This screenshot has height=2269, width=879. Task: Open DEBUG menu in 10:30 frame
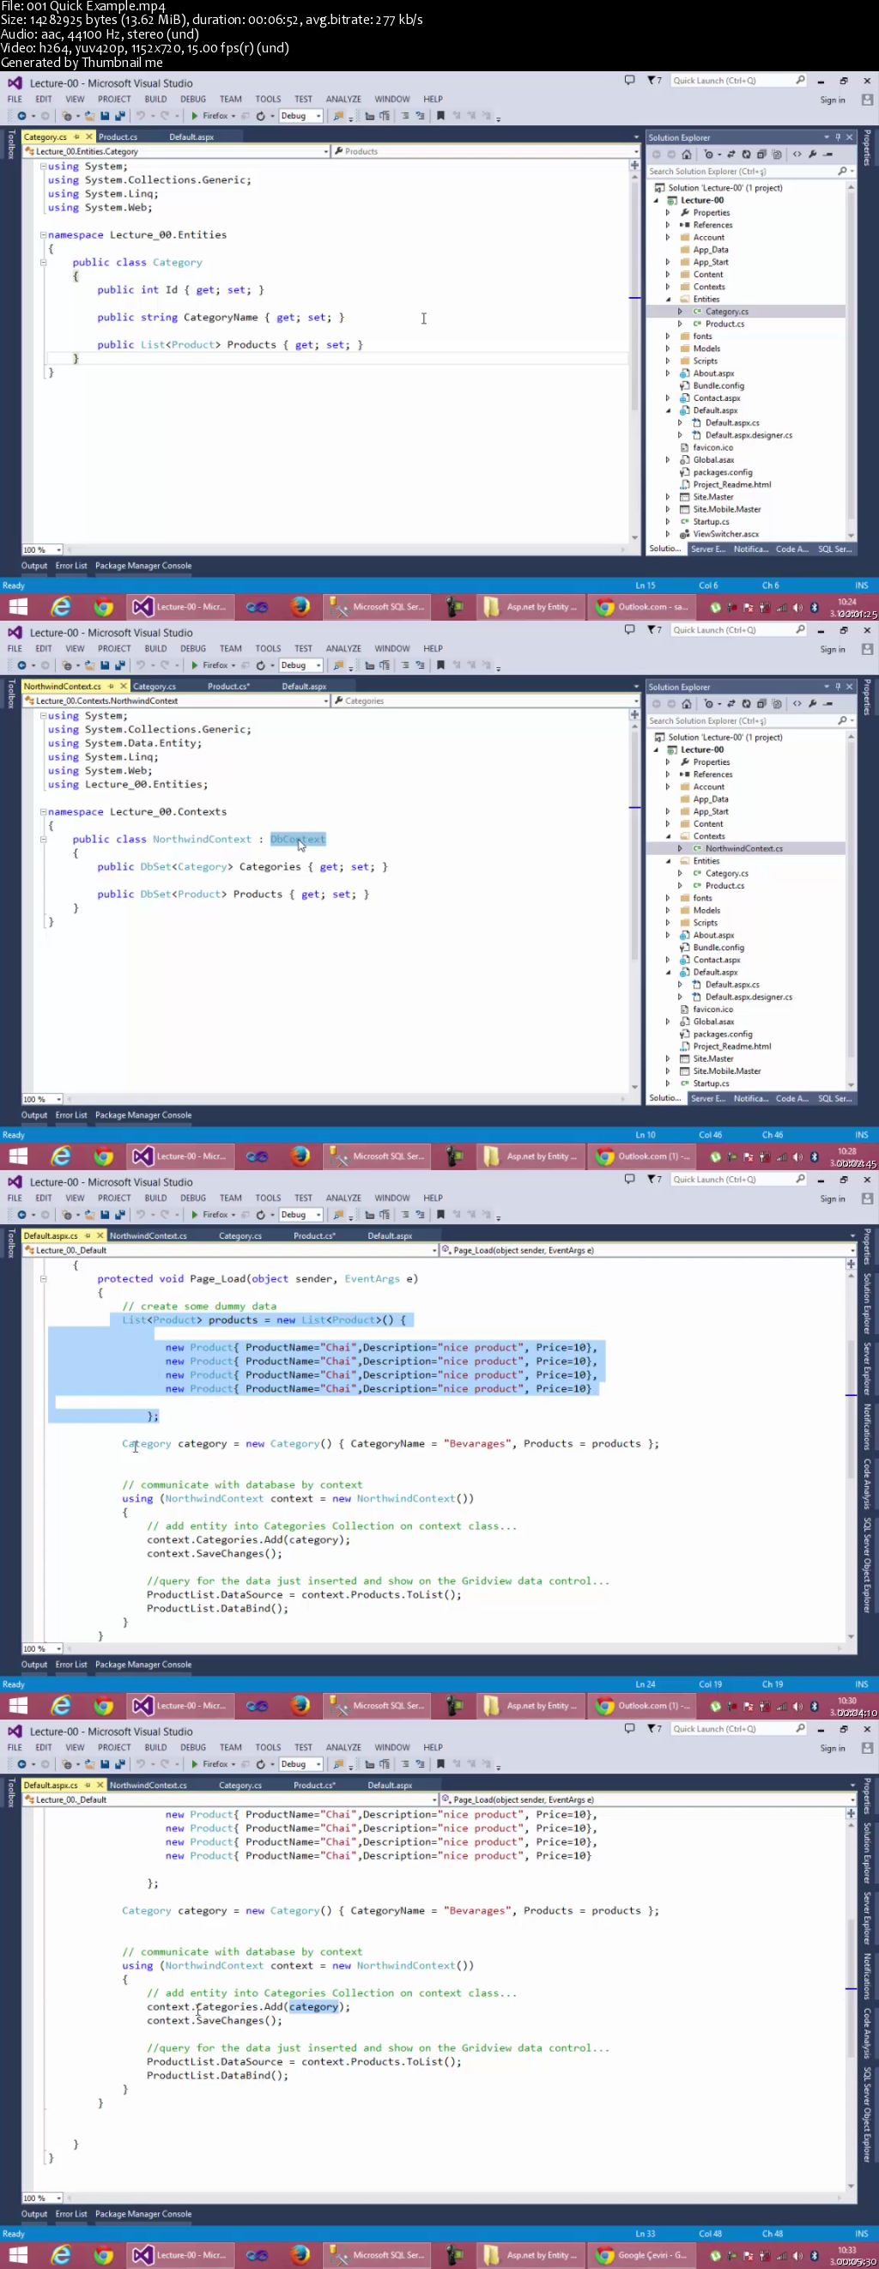(193, 1198)
